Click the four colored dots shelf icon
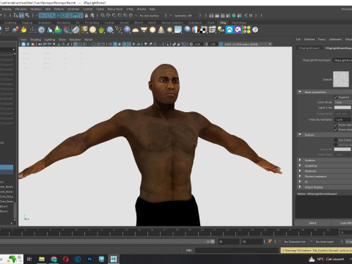 click(x=246, y=30)
